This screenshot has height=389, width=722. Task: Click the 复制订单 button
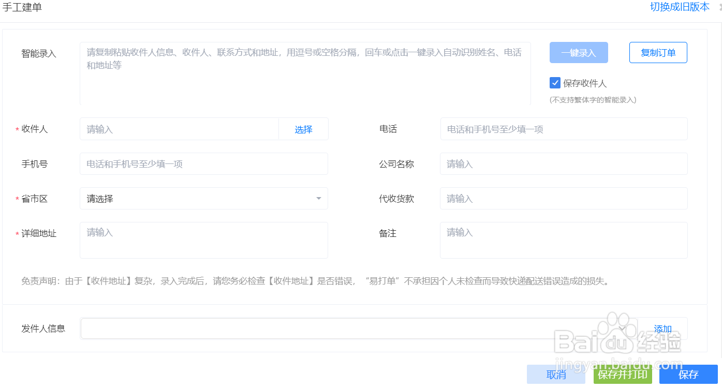[658, 52]
